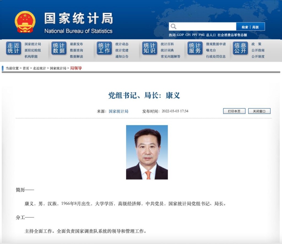Open the 统计知识 blue section icon
The image size is (282, 244).
click(150, 48)
